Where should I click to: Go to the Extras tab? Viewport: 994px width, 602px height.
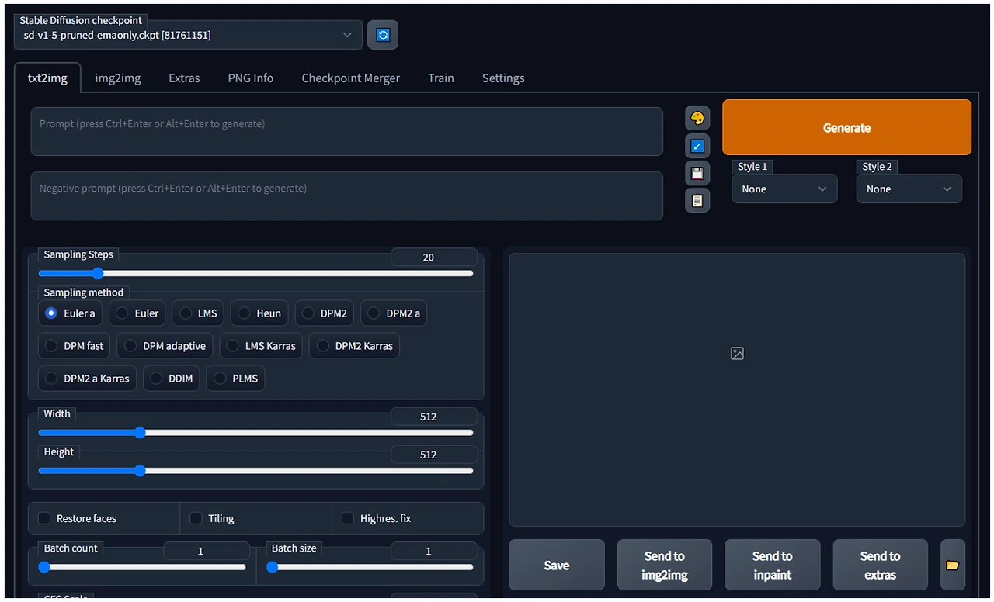click(x=184, y=78)
